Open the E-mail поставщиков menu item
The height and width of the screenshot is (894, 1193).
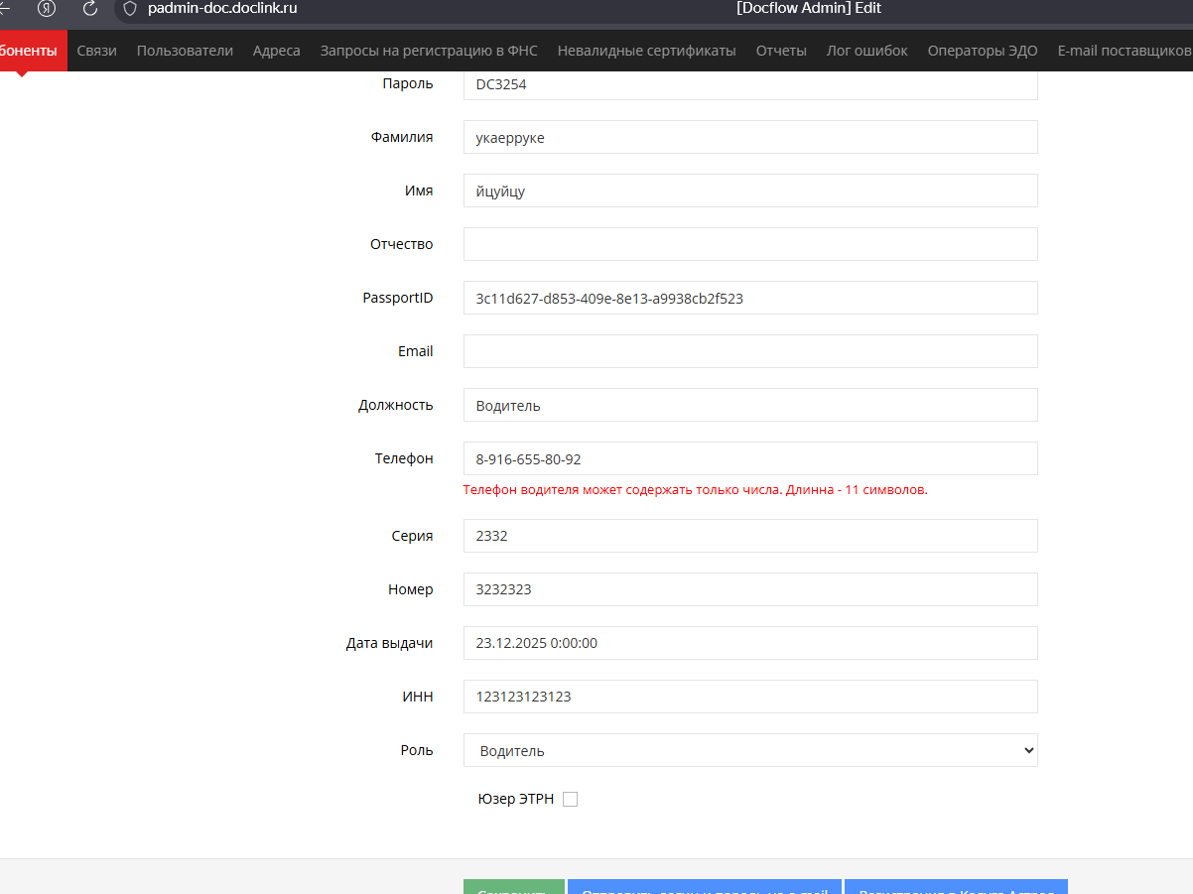[x=1125, y=51]
